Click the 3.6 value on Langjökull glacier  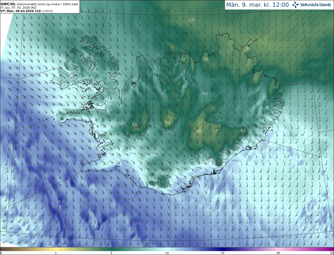[135, 124]
